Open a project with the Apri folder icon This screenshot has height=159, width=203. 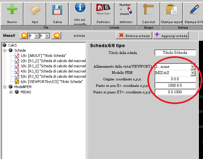[35, 10]
